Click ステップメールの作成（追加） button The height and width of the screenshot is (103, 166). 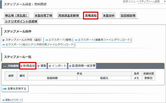23,40
